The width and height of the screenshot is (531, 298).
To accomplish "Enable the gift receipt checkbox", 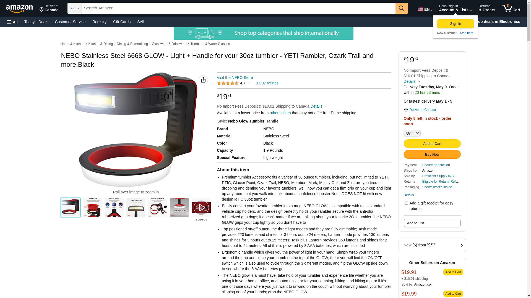I will pos(406,203).
